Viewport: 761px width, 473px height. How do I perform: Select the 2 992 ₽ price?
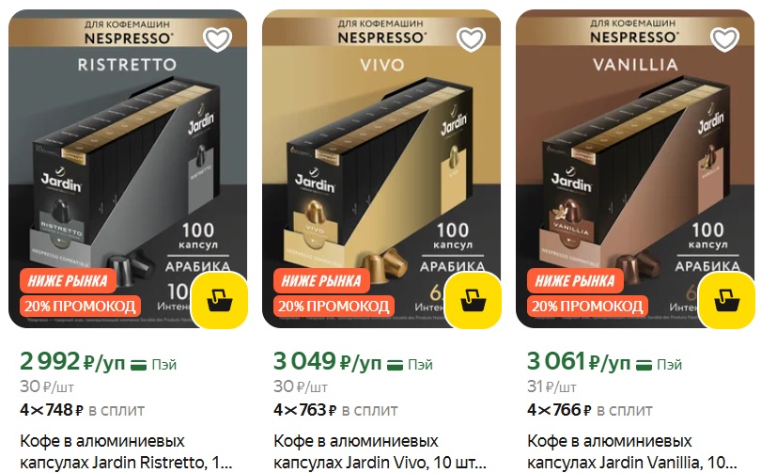point(72,362)
